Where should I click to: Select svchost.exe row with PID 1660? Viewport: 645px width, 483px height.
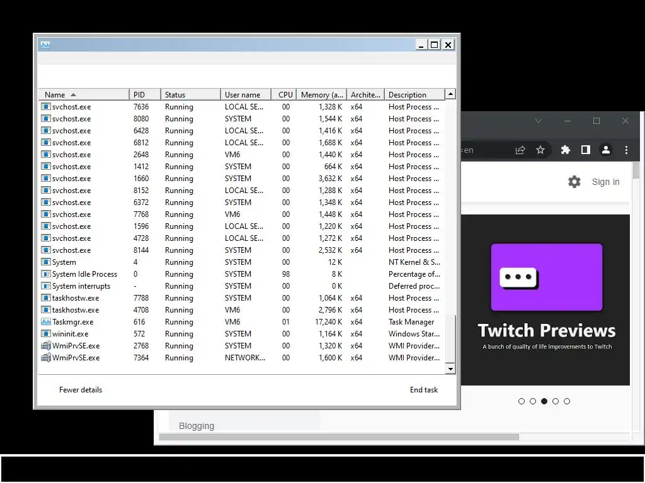pos(242,178)
